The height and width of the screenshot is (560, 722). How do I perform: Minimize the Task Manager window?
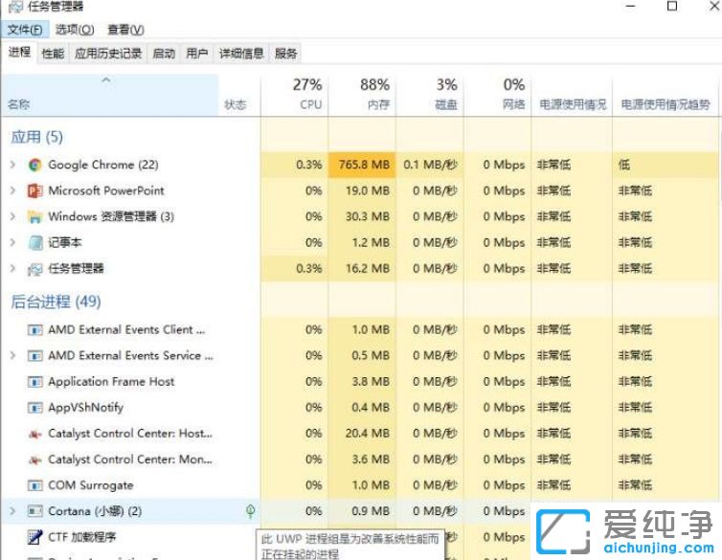tap(630, 6)
